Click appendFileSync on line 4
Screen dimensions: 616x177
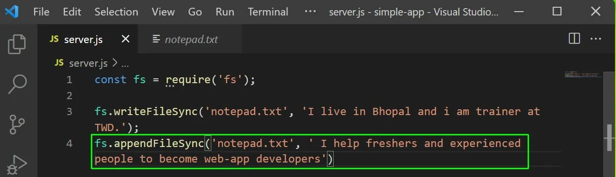pos(159,144)
